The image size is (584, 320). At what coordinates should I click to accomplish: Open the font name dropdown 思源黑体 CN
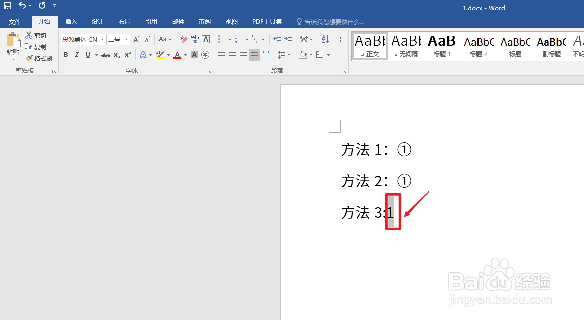pyautogui.click(x=103, y=39)
